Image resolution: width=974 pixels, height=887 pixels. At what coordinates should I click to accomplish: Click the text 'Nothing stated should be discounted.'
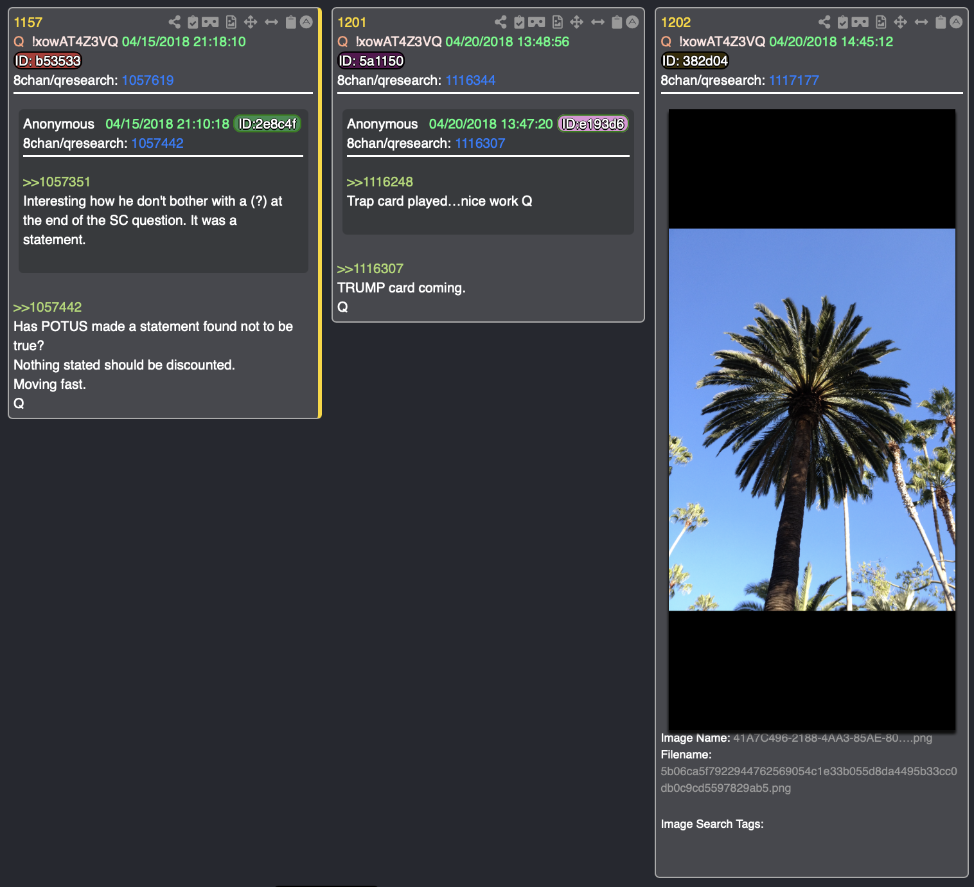125,365
